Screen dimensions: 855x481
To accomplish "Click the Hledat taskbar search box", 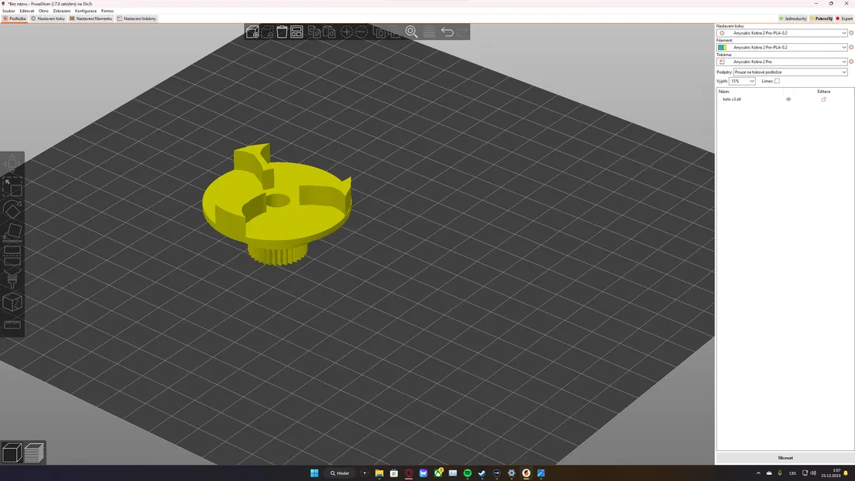I will pos(339,473).
